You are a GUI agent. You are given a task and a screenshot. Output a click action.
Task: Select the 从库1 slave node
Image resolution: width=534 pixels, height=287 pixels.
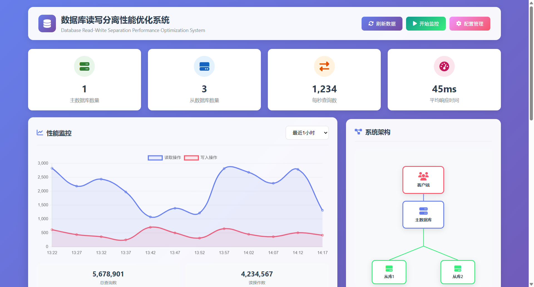point(389,272)
